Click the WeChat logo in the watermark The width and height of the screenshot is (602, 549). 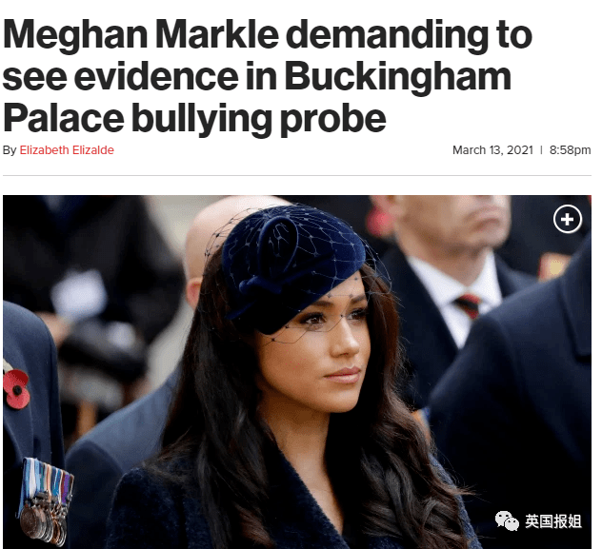507,520
